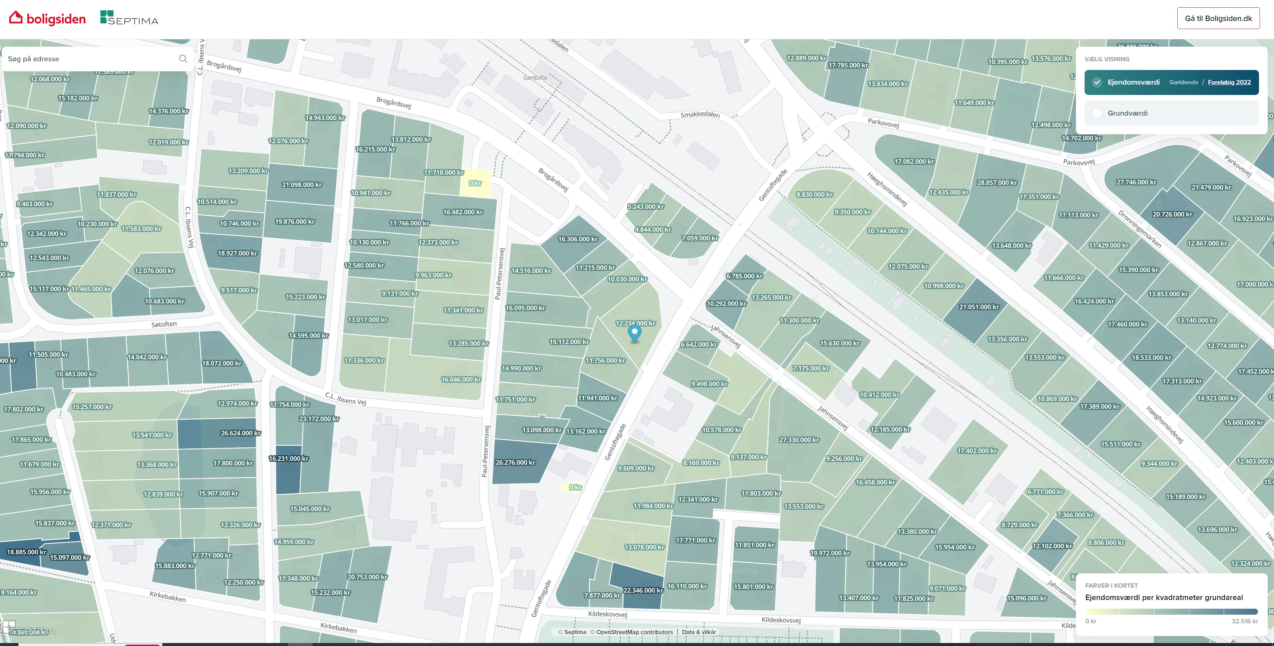Click the checkmark icon beside Ejendomsværdi
The height and width of the screenshot is (646, 1274).
point(1097,83)
